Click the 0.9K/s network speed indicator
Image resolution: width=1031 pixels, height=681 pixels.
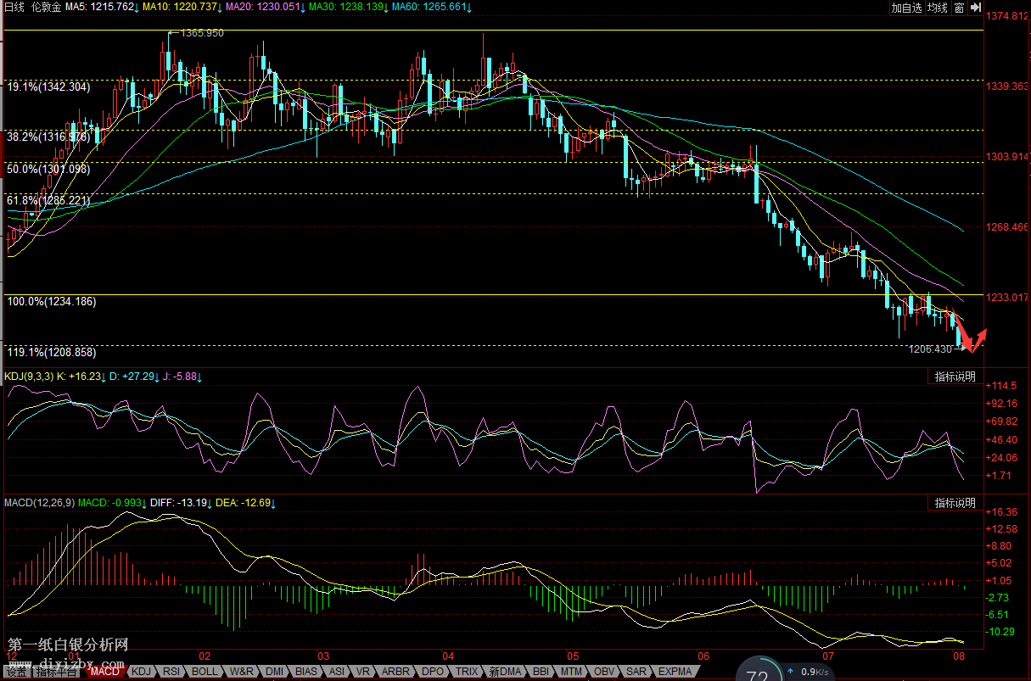[x=815, y=673]
